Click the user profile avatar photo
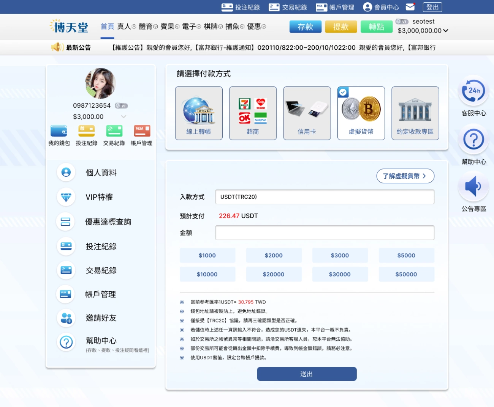This screenshot has height=407, width=494. click(100, 83)
